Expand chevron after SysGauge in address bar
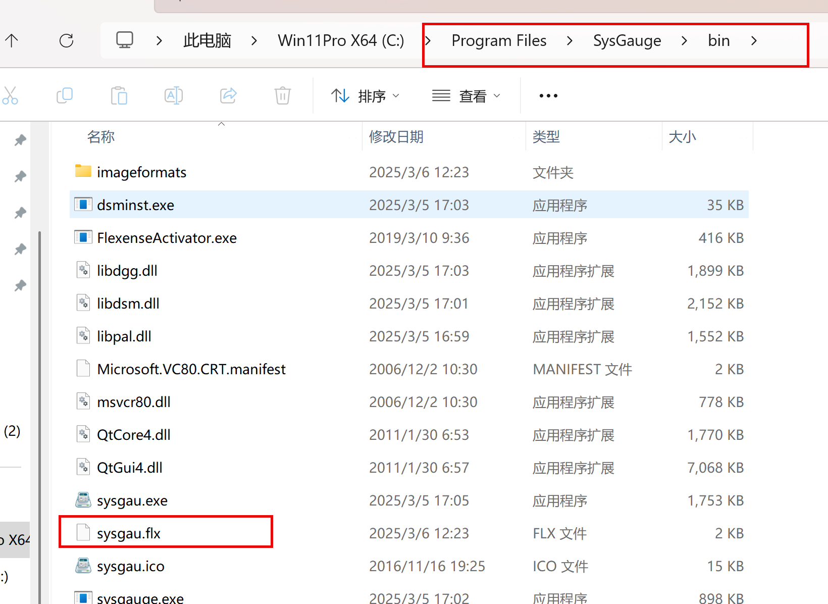This screenshot has height=604, width=828. point(684,41)
